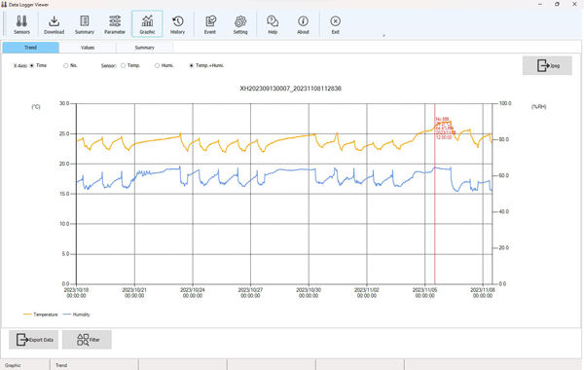Screen dimensions: 584x370
Task: Click the Jpeg export button
Action: coord(547,65)
